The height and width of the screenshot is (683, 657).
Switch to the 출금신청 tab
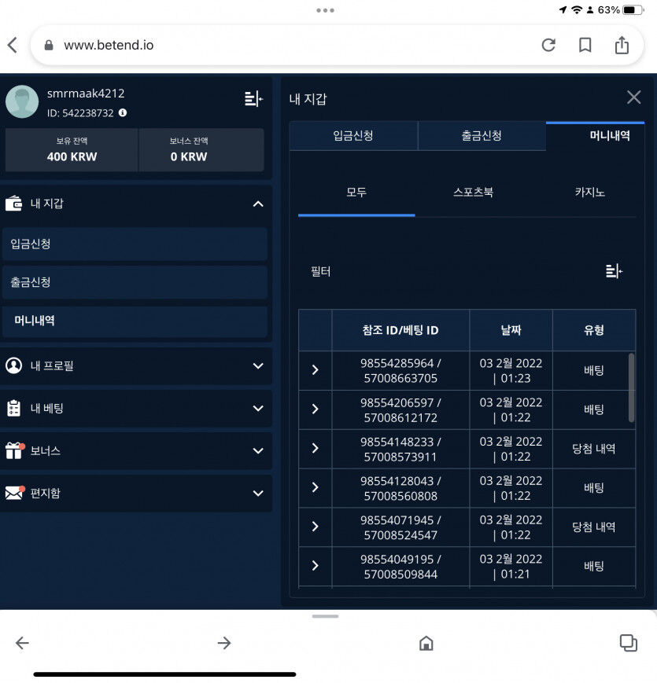point(482,135)
